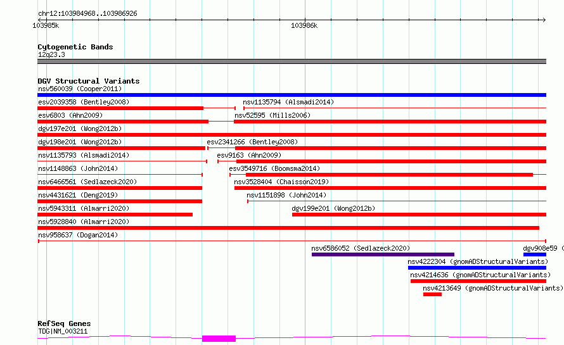564x345 pixels.
Task: Click red nsv4214636 variant bar
Action: (478, 281)
